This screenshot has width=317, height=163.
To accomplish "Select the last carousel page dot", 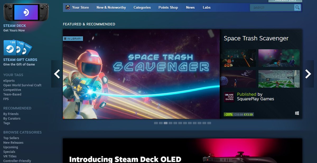I will pos(209,123).
